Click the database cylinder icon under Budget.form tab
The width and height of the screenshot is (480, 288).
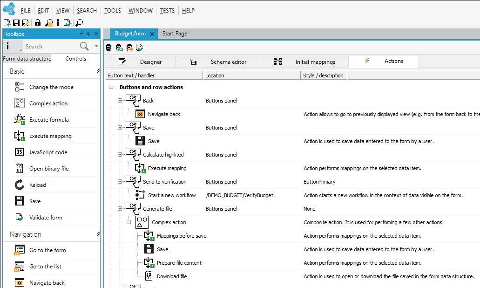(108, 48)
